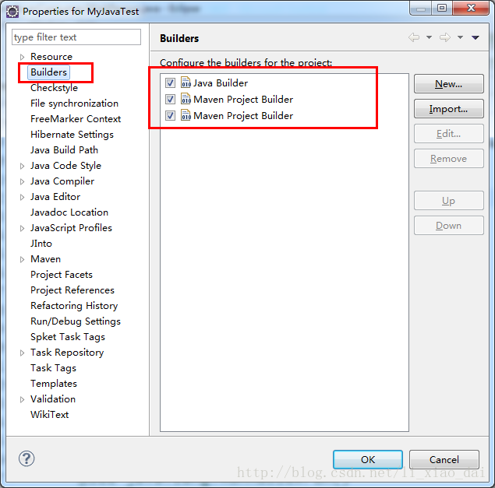This screenshot has width=495, height=488.
Task: Expand the Resource tree node
Action: (22, 57)
